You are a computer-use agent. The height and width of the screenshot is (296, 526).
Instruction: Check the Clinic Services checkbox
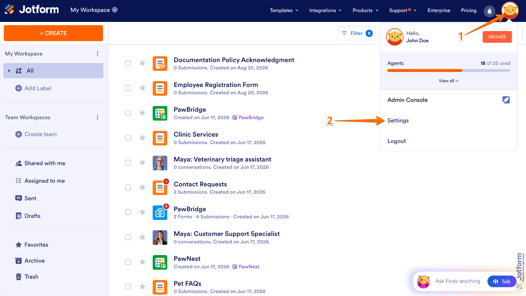click(x=128, y=138)
